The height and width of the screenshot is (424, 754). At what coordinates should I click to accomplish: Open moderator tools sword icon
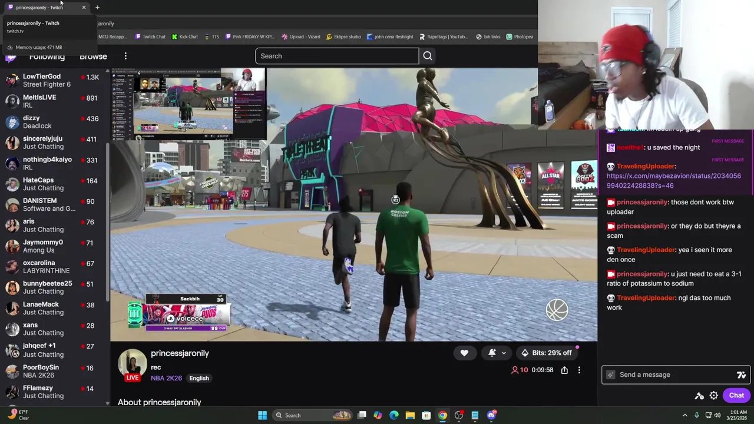pyautogui.click(x=699, y=396)
